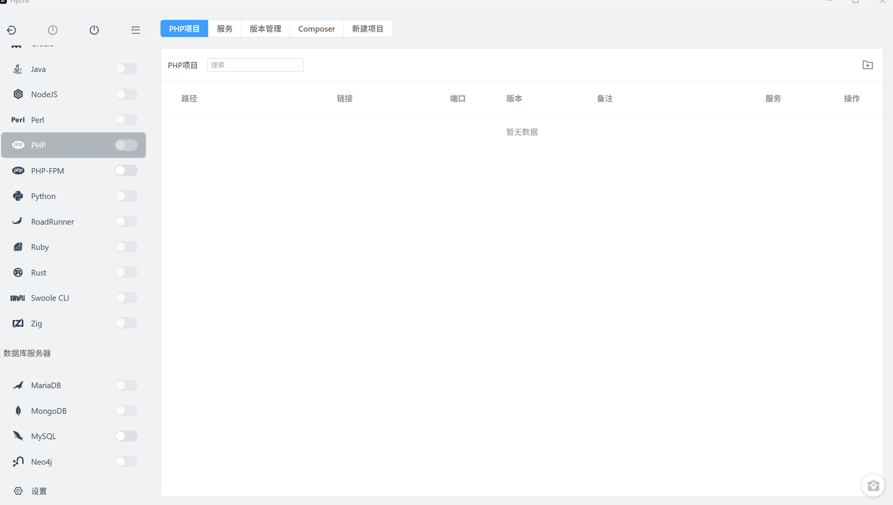The image size is (893, 505).
Task: Switch to the Composer tab
Action: (x=317, y=29)
